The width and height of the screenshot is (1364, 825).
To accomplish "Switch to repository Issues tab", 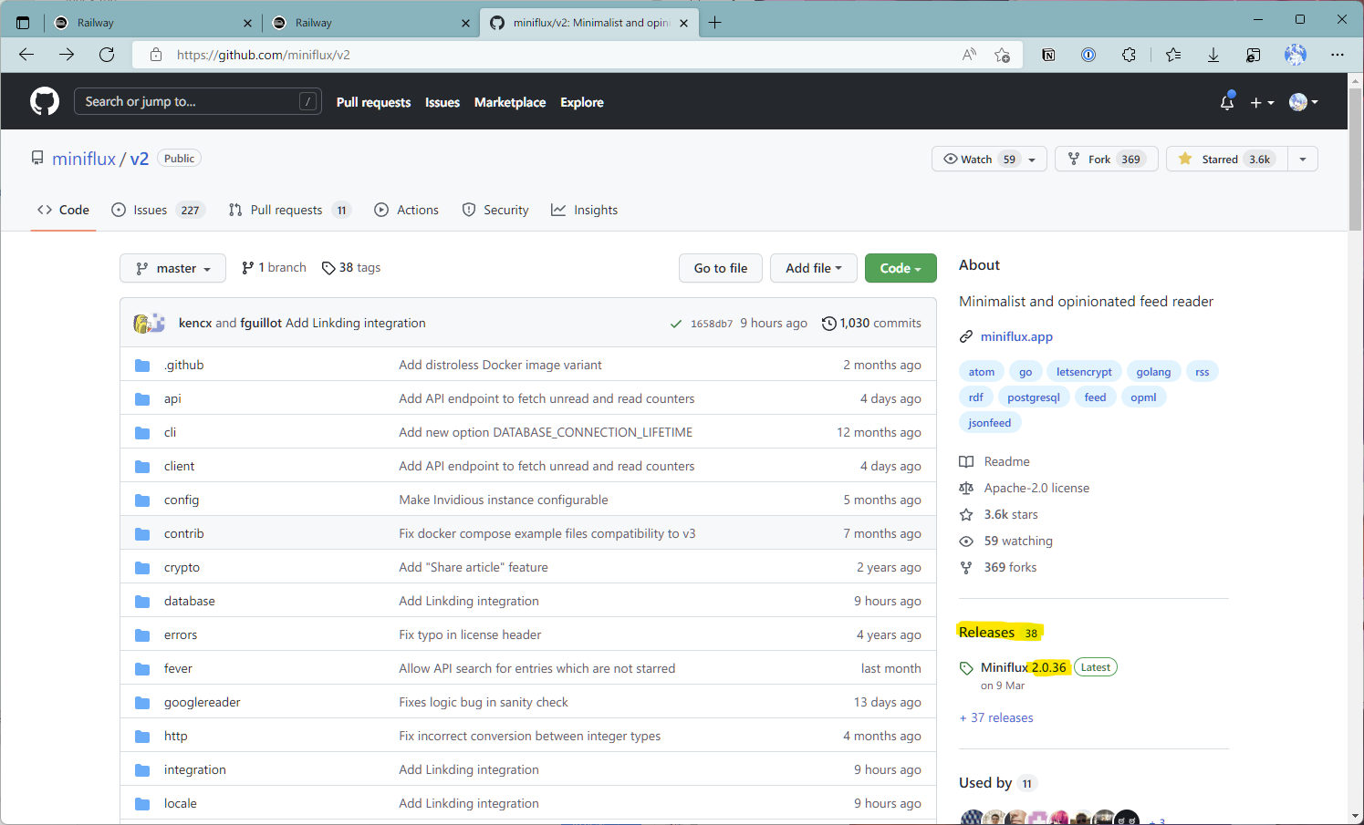I will tap(158, 210).
